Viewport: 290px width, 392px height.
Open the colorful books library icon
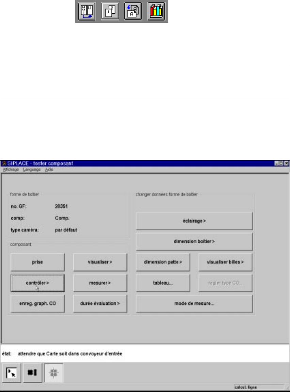(156, 11)
